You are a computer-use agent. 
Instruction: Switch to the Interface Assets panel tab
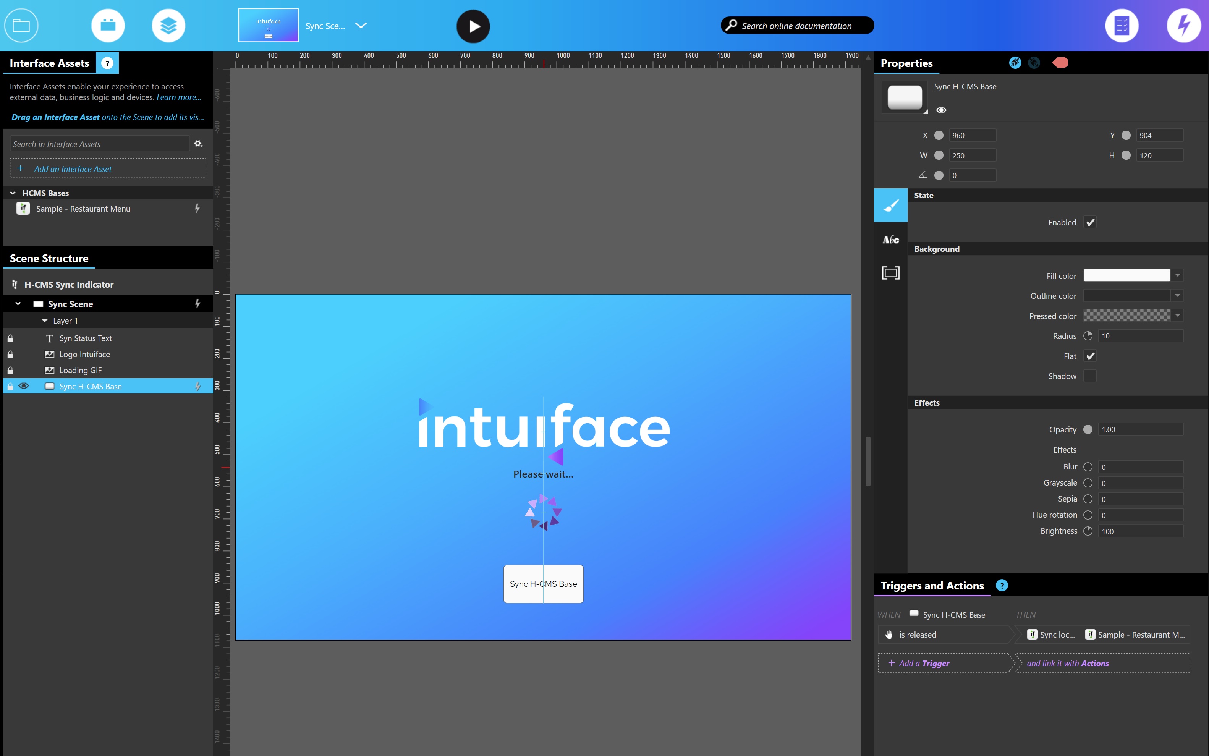click(50, 63)
